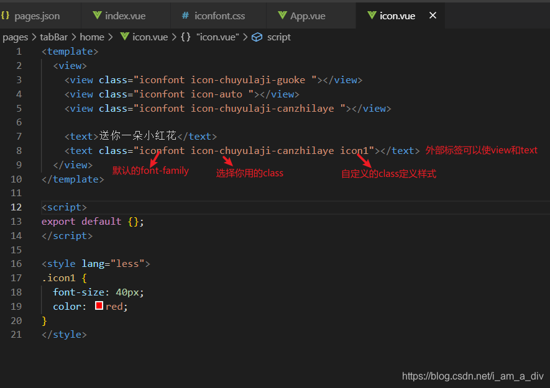Click the '<script>' tag on line 12
550x388 pixels.
(x=64, y=207)
